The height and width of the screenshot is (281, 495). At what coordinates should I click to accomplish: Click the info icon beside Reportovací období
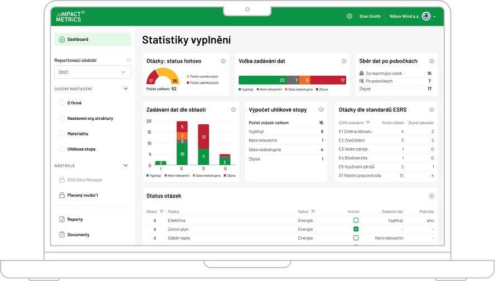129,60
